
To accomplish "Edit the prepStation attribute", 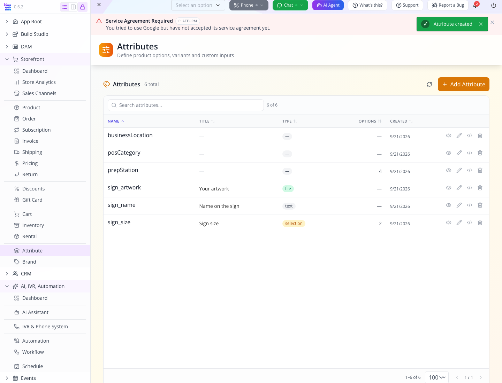I will click(459, 170).
